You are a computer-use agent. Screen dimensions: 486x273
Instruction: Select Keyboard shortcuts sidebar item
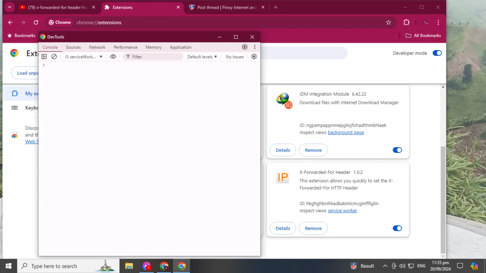[21, 108]
